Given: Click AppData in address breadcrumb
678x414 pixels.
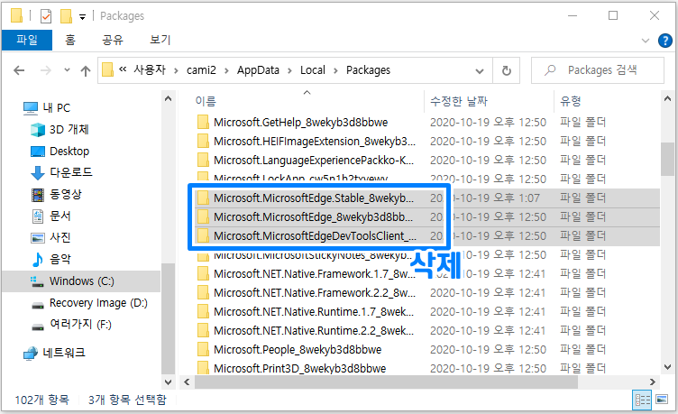Looking at the screenshot, I should (x=258, y=70).
